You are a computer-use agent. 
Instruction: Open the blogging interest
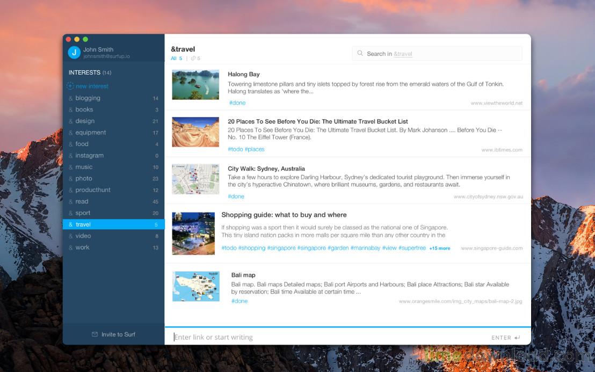[x=88, y=98]
